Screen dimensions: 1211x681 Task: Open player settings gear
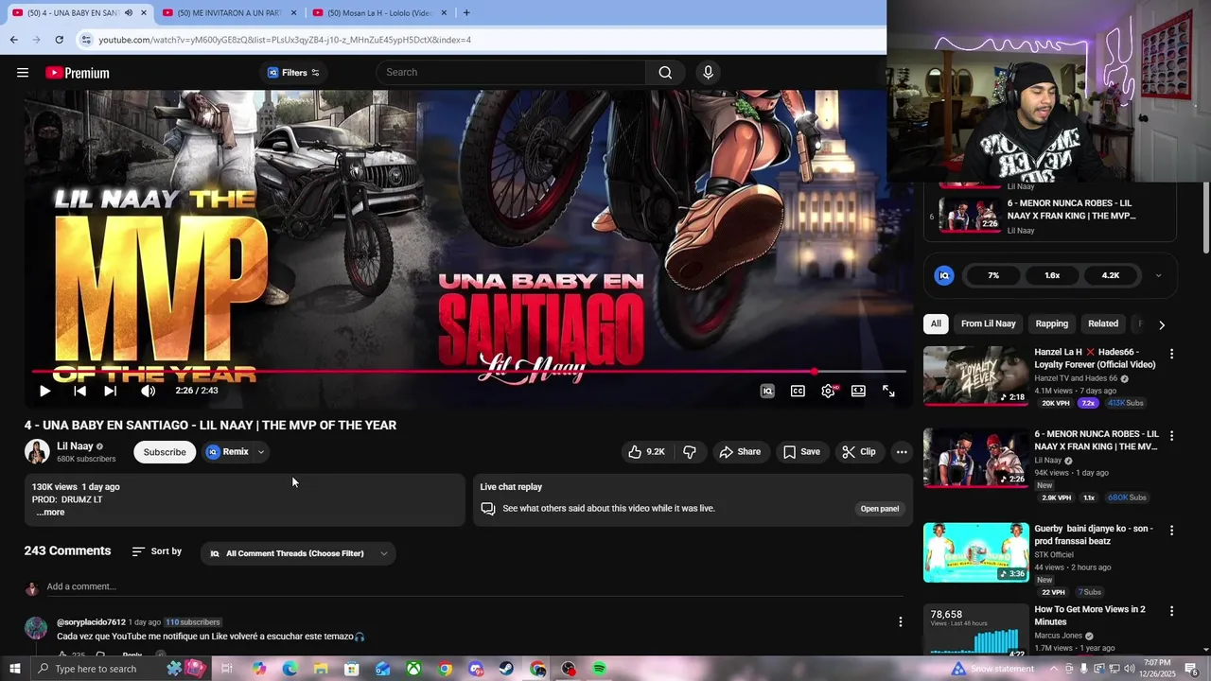pyautogui.click(x=828, y=391)
